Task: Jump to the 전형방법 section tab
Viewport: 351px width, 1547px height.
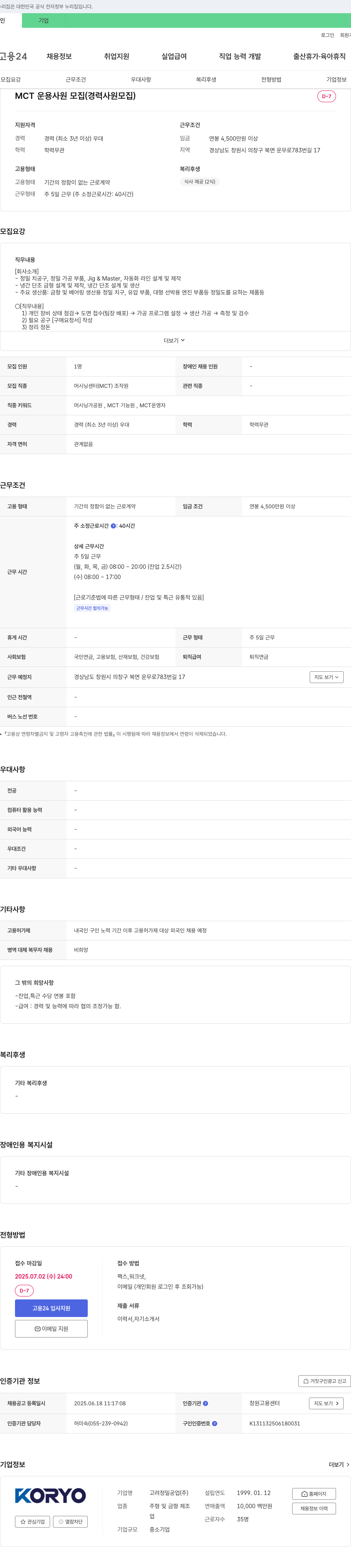Action: [271, 80]
